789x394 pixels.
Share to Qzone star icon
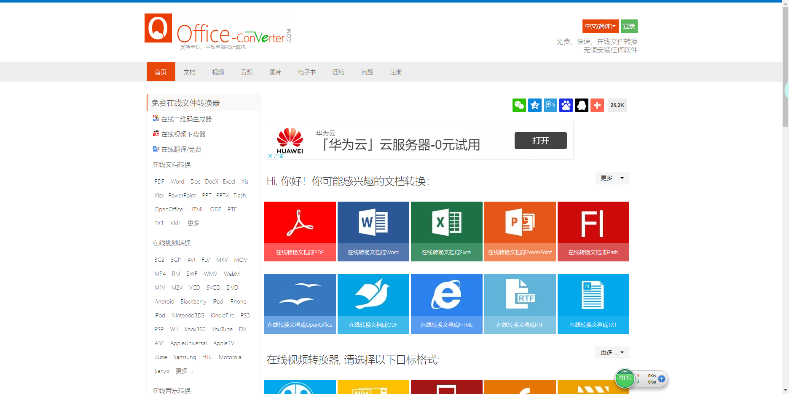[x=535, y=105]
